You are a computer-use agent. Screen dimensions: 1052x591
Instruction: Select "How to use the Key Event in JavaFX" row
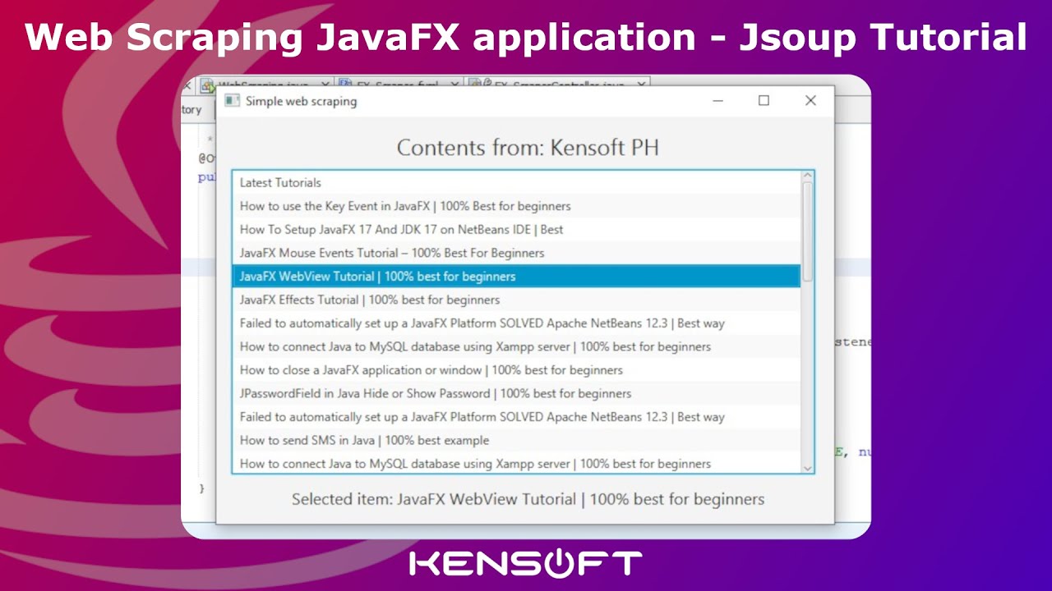[x=516, y=206]
